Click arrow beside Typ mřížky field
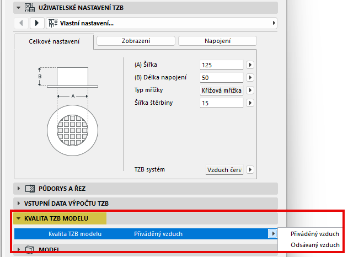 click(x=250, y=90)
